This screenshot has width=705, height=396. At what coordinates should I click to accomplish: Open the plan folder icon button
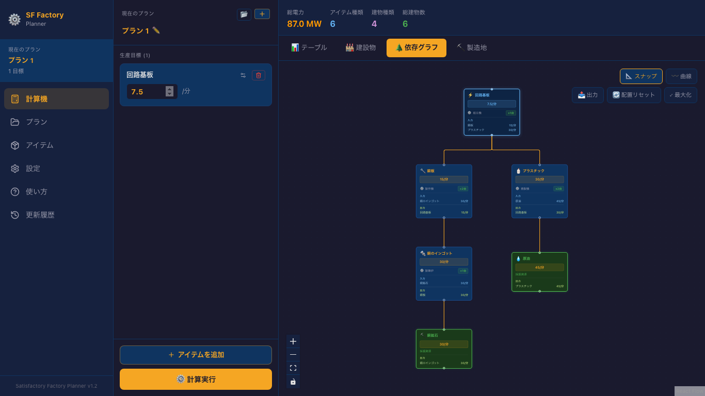(244, 14)
